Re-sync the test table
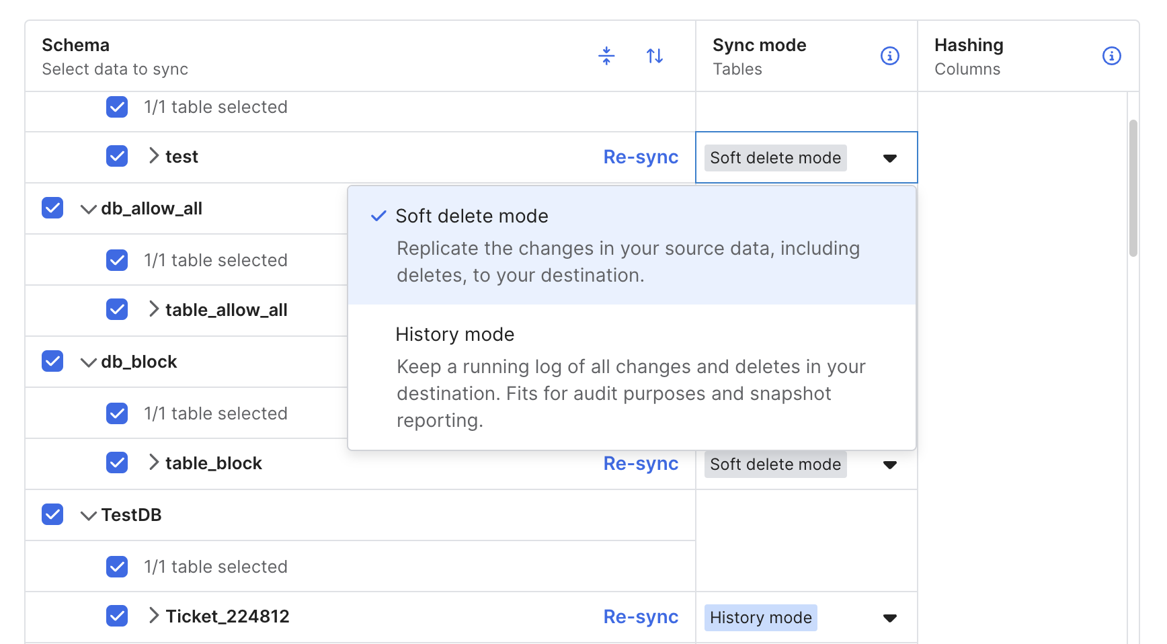This screenshot has width=1167, height=644. (641, 157)
